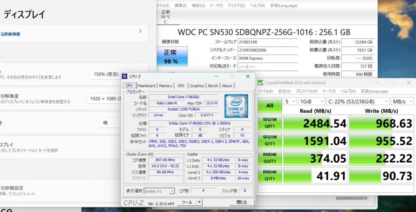Click the 閉じる button in CPU-Z
Viewport: 416px width, 212px height.
pyautogui.click(x=241, y=202)
